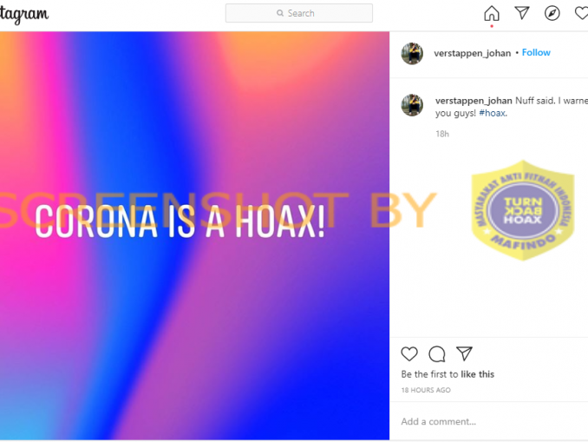Follow verstappen_johan
This screenshot has height=442, width=588.
pos(536,53)
